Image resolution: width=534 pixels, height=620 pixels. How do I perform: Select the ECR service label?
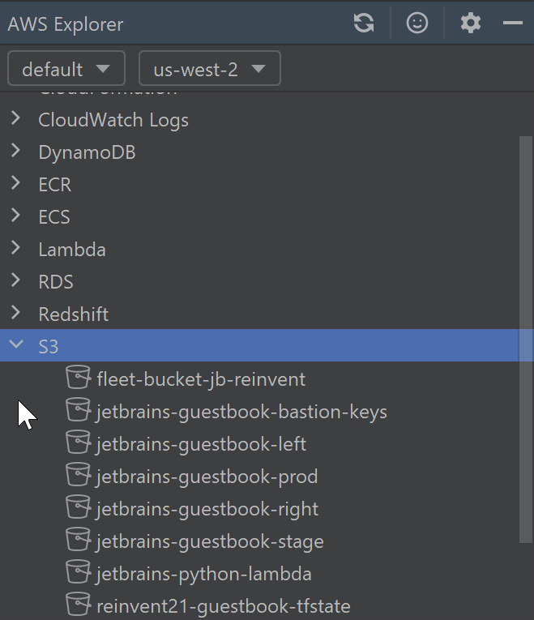coord(54,184)
